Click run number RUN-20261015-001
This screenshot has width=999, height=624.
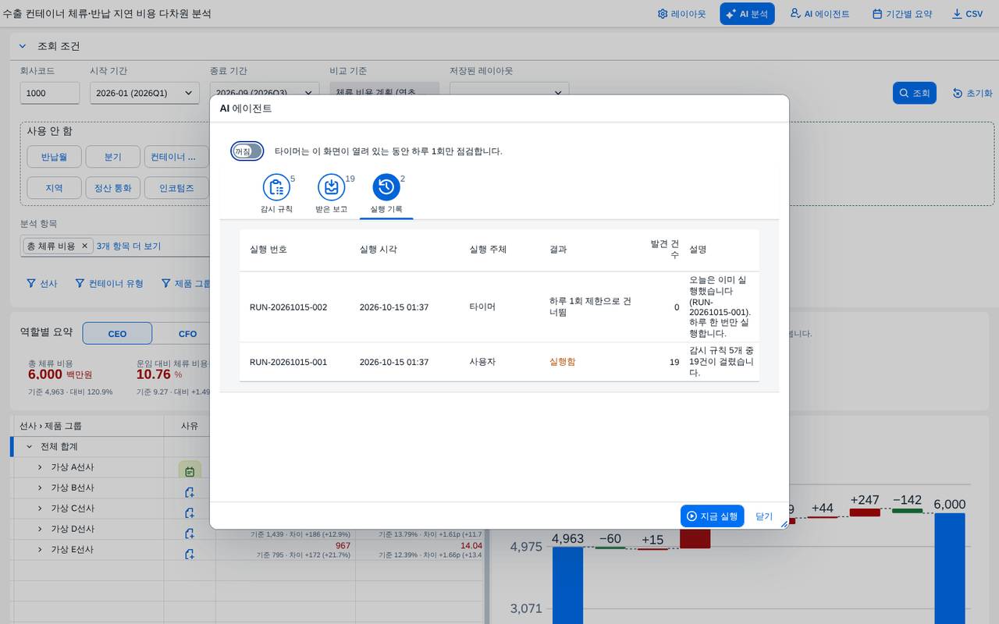288,362
